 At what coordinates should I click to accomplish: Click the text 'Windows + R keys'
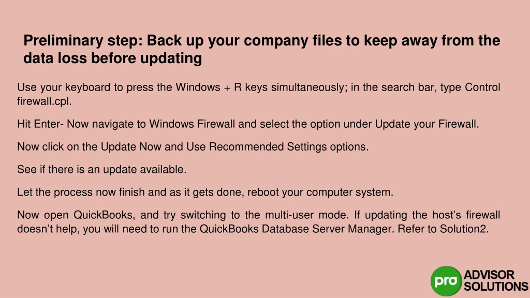tap(222, 87)
